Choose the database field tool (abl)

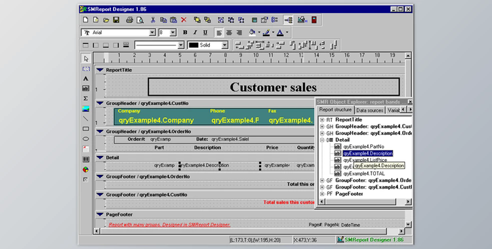86,88
